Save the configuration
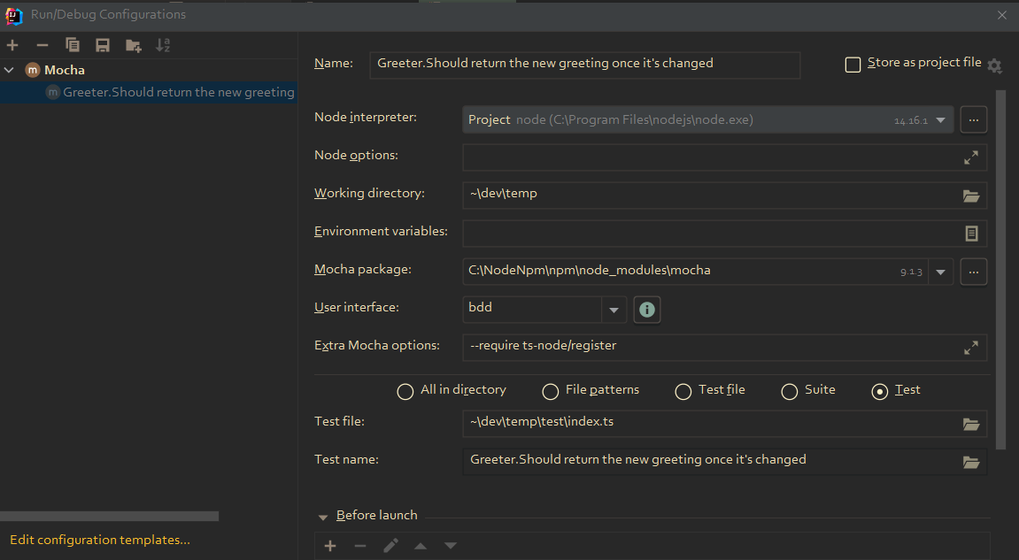 (x=102, y=45)
